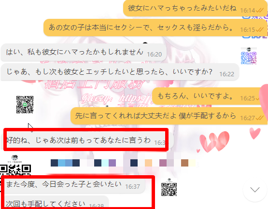
Task: Select the 16:15 yellow message bubble
Action: [x=155, y=28]
